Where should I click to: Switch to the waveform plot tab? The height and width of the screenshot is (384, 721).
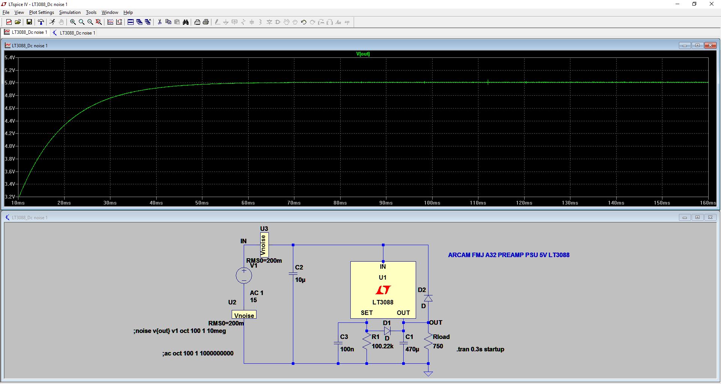tap(26, 32)
